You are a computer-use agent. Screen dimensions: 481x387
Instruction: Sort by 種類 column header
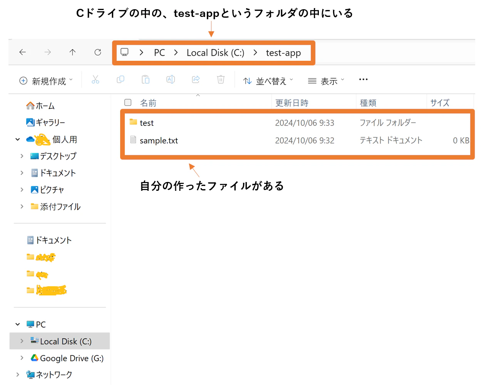click(368, 103)
